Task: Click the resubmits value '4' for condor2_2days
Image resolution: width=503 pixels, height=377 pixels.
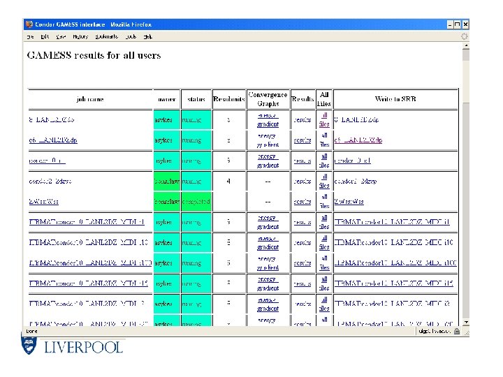Action: pyautogui.click(x=228, y=181)
